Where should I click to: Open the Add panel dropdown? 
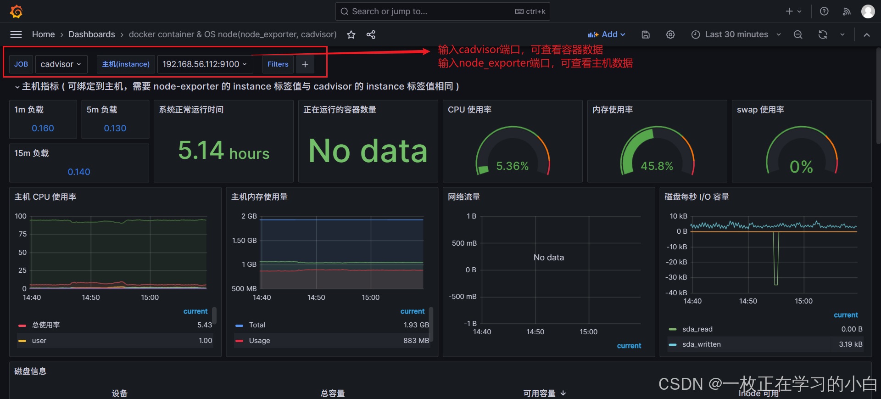pyautogui.click(x=606, y=34)
